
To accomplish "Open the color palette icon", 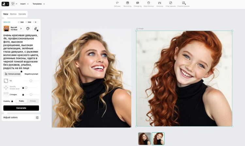I will (x=28, y=29).
